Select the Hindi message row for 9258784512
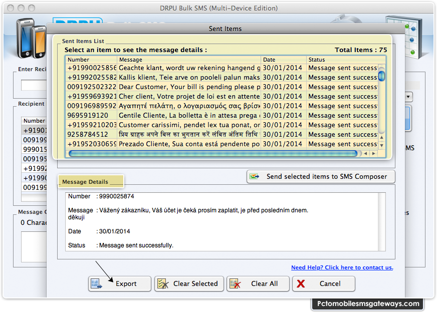Image resolution: width=437 pixels, height=312 pixels. 222,134
